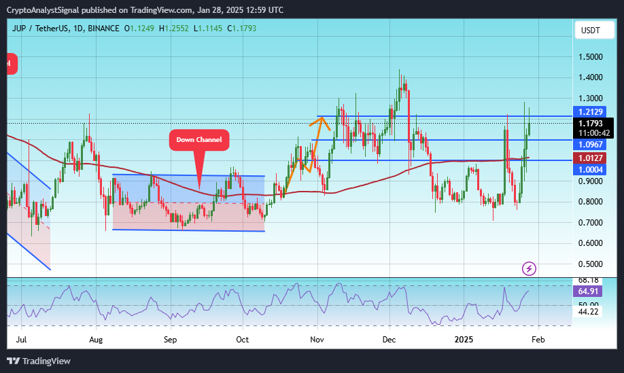Viewport: 624px width, 373px height.
Task: Click the partially hidden red label at left
Action: 12,64
